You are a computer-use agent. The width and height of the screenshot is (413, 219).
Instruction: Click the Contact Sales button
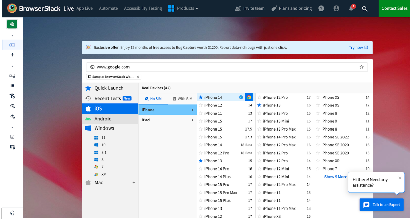tap(394, 8)
